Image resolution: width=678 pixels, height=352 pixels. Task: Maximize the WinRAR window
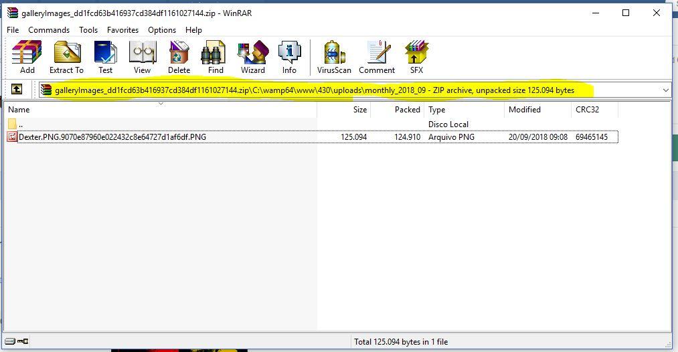pyautogui.click(x=626, y=13)
